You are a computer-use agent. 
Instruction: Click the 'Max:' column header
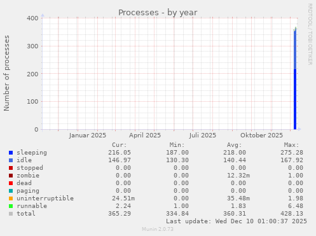click(x=291, y=145)
